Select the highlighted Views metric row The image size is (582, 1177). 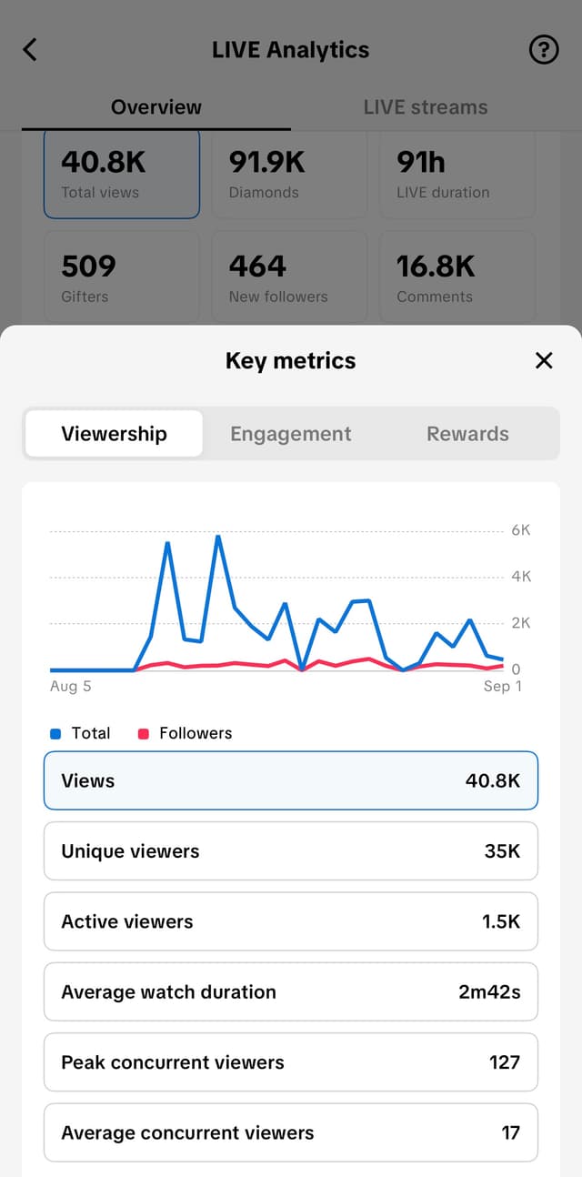[290, 780]
